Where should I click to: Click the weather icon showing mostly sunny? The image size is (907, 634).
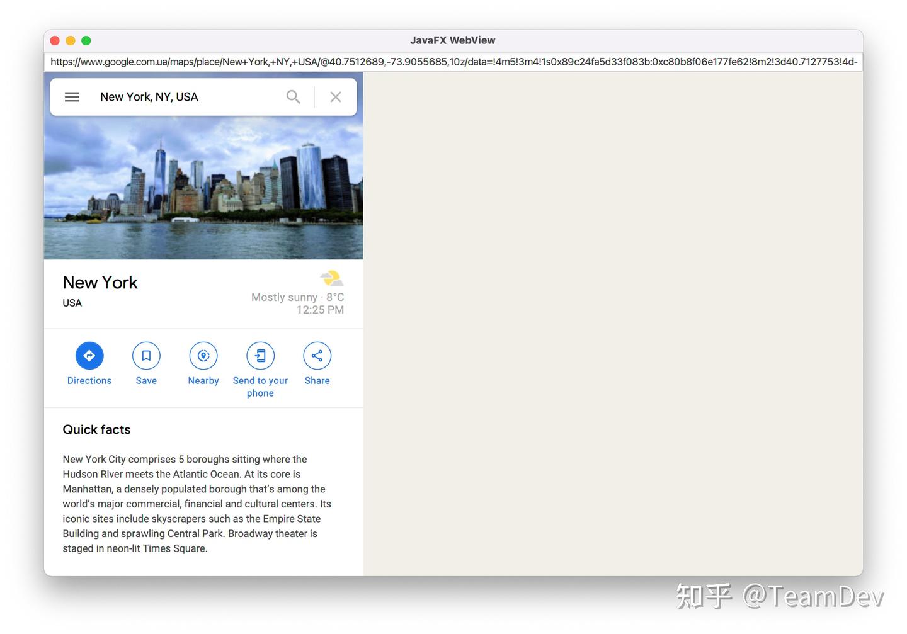point(331,278)
